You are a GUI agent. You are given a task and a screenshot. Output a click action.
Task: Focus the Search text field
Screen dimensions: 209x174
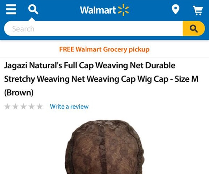[93, 28]
